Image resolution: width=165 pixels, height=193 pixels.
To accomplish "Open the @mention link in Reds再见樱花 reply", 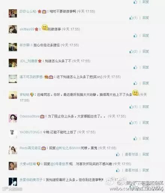I will (x=68, y=148).
